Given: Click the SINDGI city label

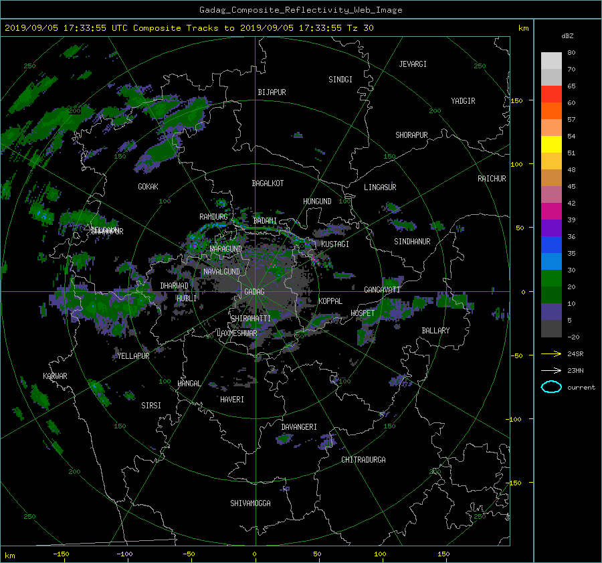Looking at the screenshot, I should point(340,80).
